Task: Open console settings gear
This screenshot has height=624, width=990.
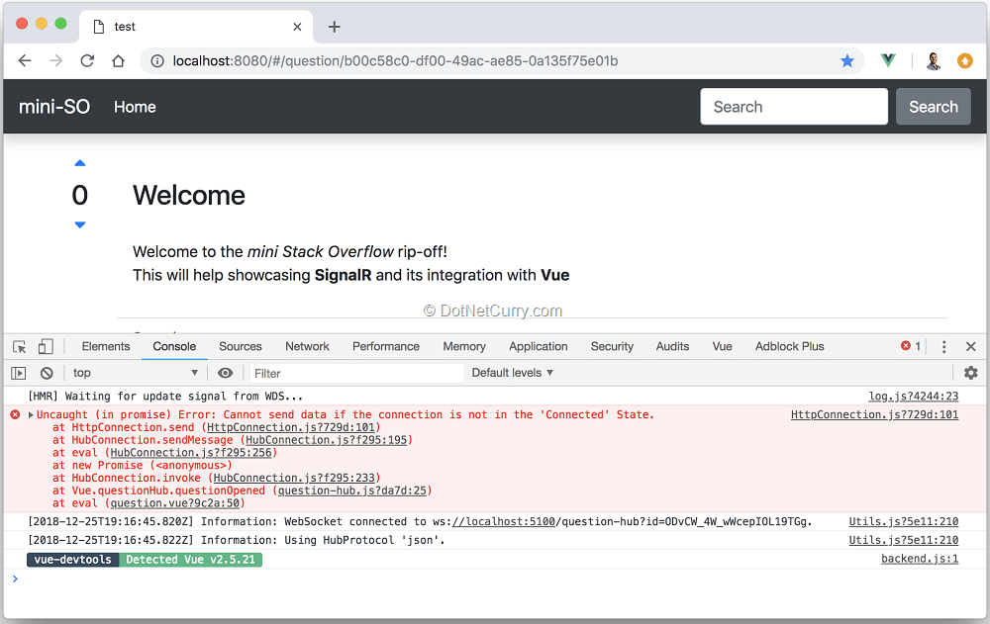Action: (971, 373)
